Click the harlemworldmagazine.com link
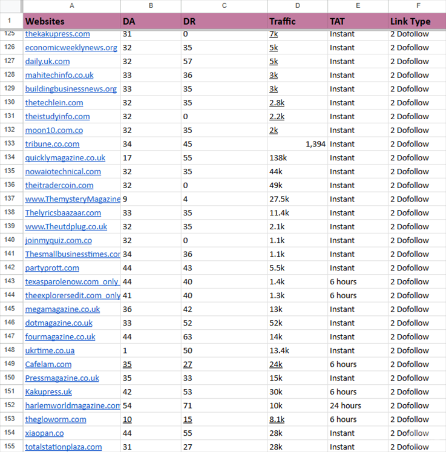The image size is (446, 452). tap(73, 405)
